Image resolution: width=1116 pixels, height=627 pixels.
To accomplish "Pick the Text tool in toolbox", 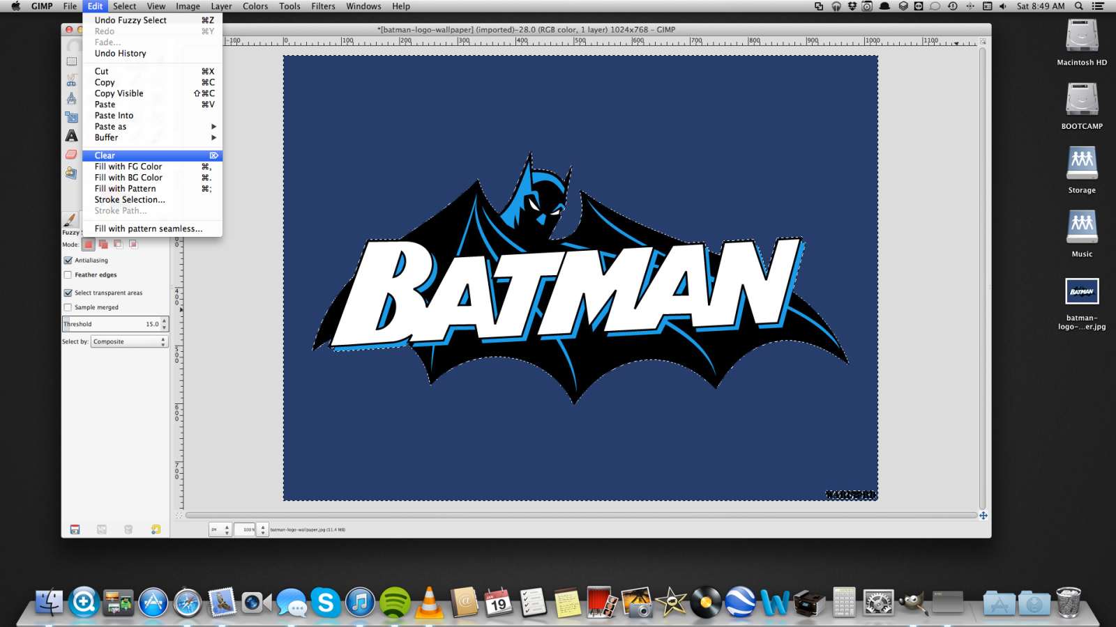I will click(72, 135).
